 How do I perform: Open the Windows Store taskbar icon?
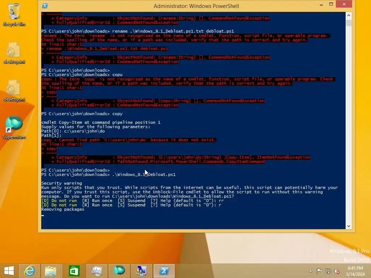point(74,271)
